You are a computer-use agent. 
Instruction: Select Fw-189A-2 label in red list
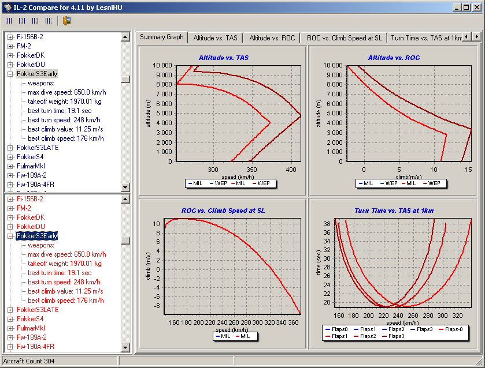pos(32,337)
